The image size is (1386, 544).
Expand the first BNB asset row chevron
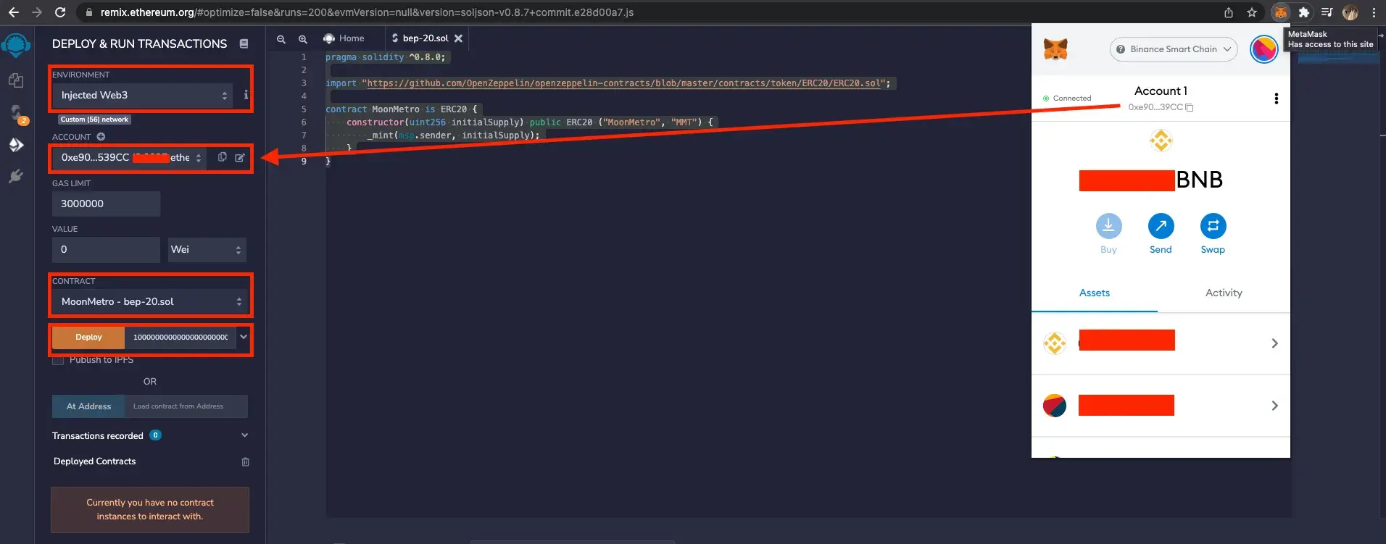(1274, 343)
